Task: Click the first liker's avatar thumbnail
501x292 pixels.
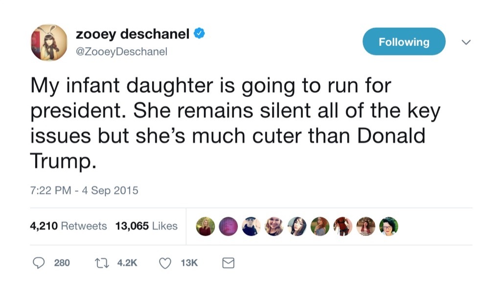Action: 205,226
